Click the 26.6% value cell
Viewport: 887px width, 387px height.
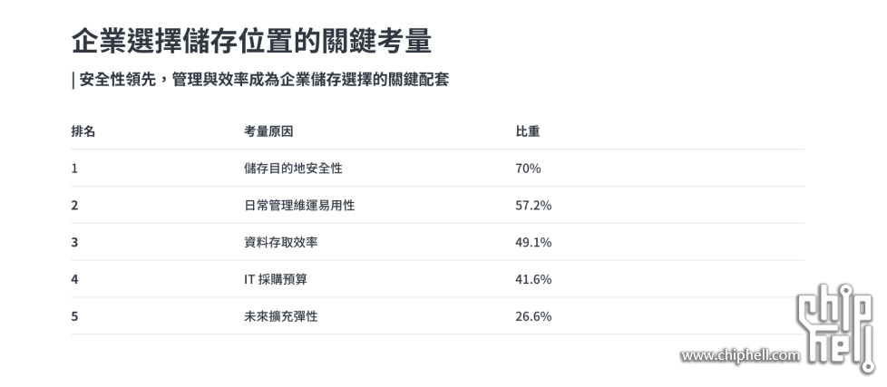(x=533, y=316)
